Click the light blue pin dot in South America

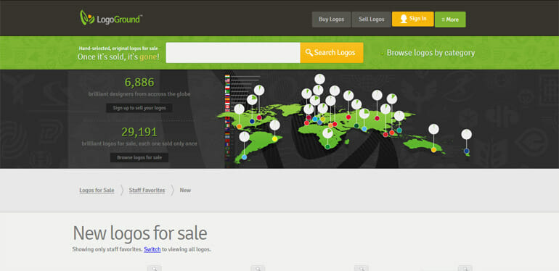click(244, 157)
